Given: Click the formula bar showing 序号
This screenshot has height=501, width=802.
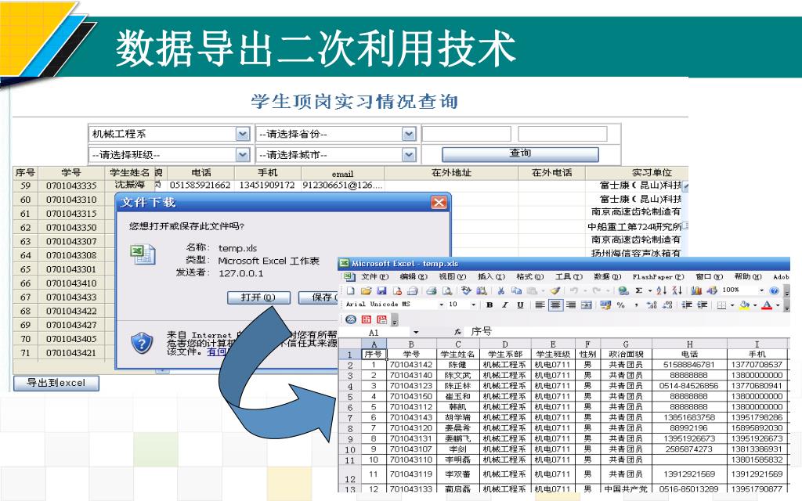Looking at the screenshot, I should 627,332.
